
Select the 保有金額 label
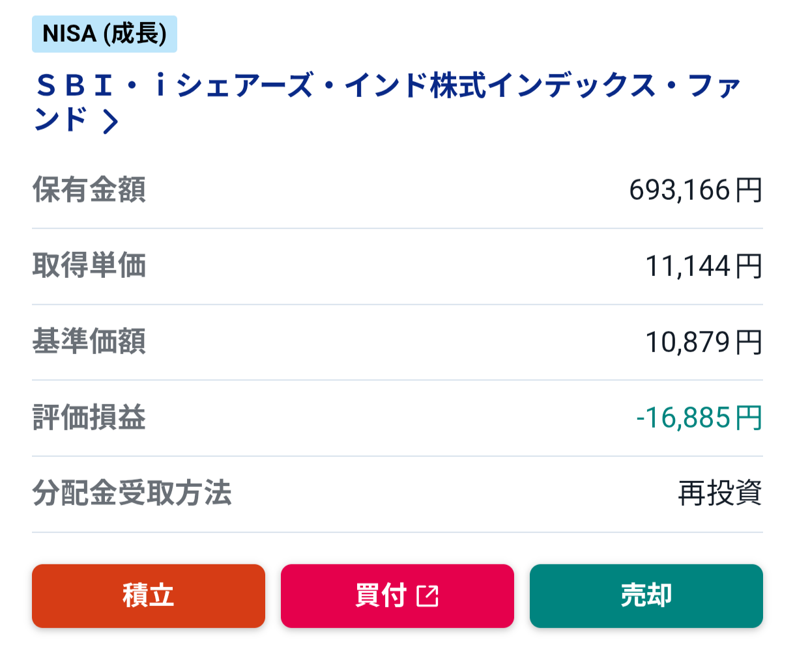click(89, 190)
